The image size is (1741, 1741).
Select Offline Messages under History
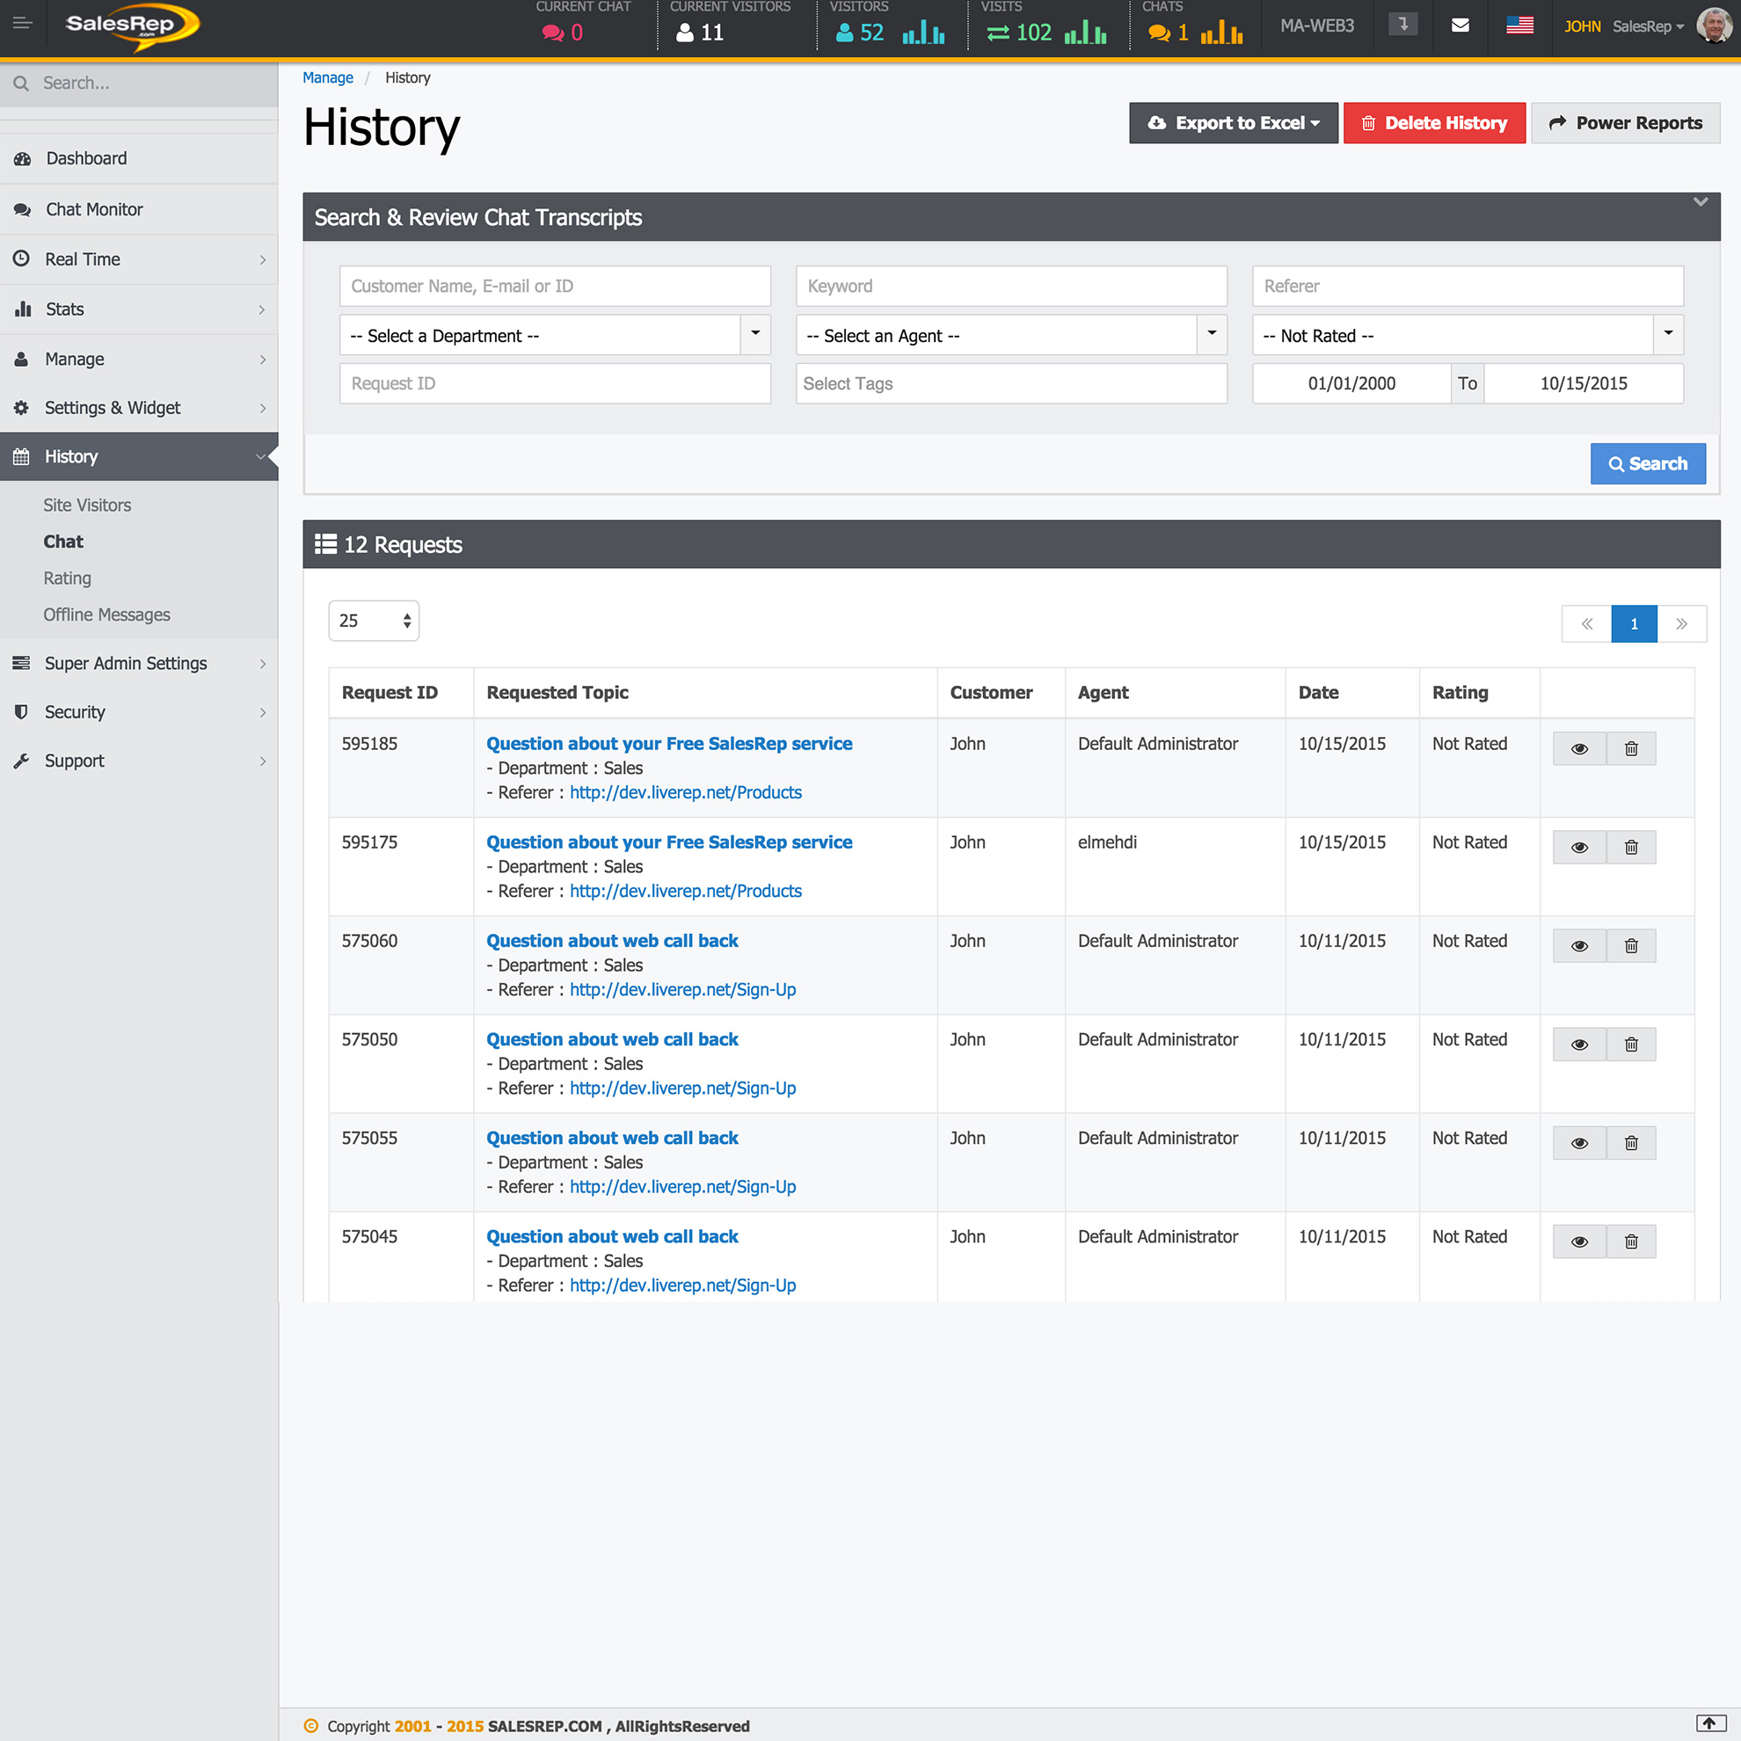pyautogui.click(x=106, y=615)
